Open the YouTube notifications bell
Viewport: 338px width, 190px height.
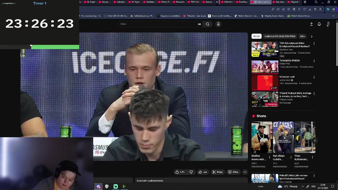[319, 24]
